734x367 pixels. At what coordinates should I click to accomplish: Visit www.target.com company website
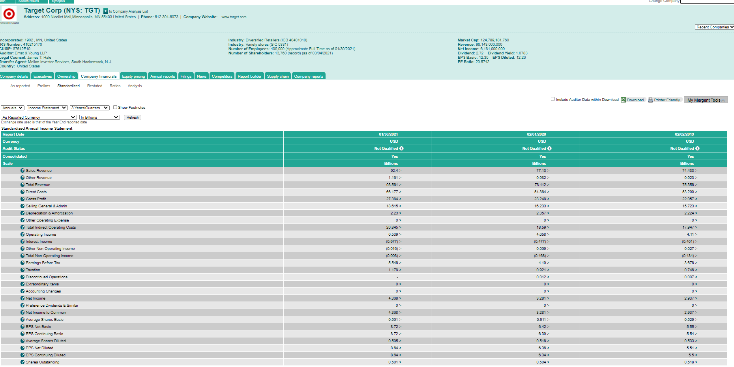coord(234,17)
